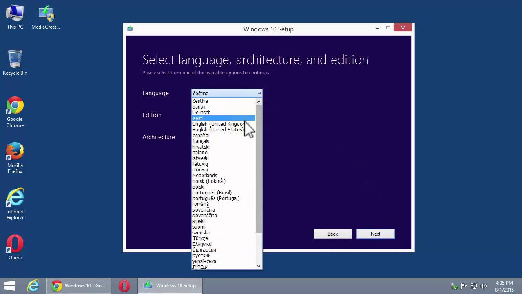Viewport: 522px width, 294px height.
Task: Select español language option
Action: point(223,135)
